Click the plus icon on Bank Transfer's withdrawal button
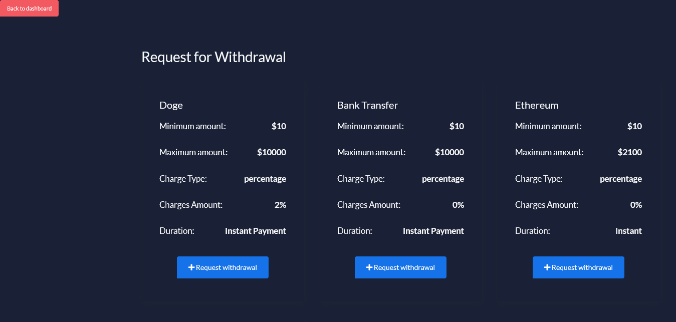The height and width of the screenshot is (322, 676). pyautogui.click(x=369, y=267)
